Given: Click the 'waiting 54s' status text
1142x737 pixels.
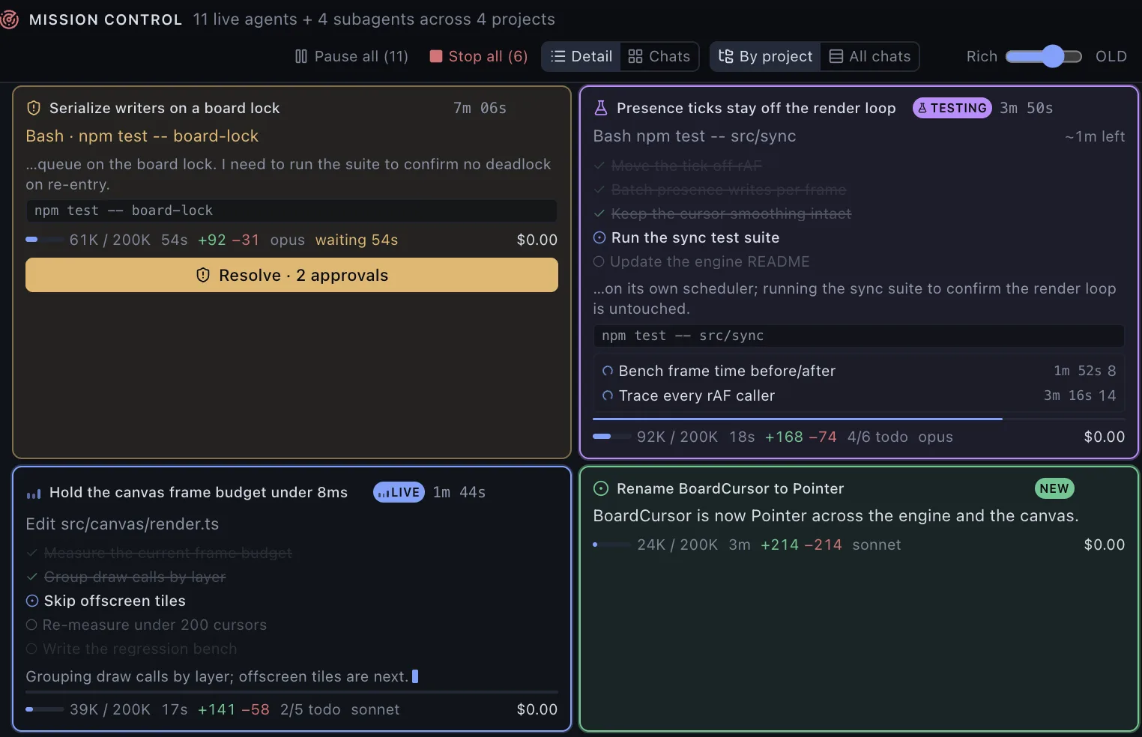Looking at the screenshot, I should coord(357,240).
